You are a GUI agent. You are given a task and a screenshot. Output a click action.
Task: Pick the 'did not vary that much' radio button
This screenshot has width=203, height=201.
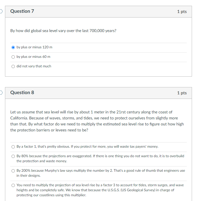pyautogui.click(x=13, y=66)
